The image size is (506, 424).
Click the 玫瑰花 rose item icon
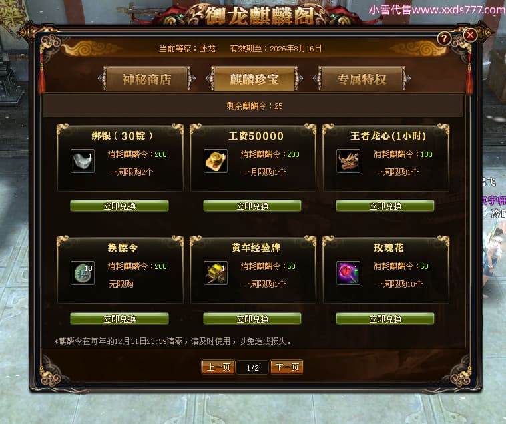348,273
